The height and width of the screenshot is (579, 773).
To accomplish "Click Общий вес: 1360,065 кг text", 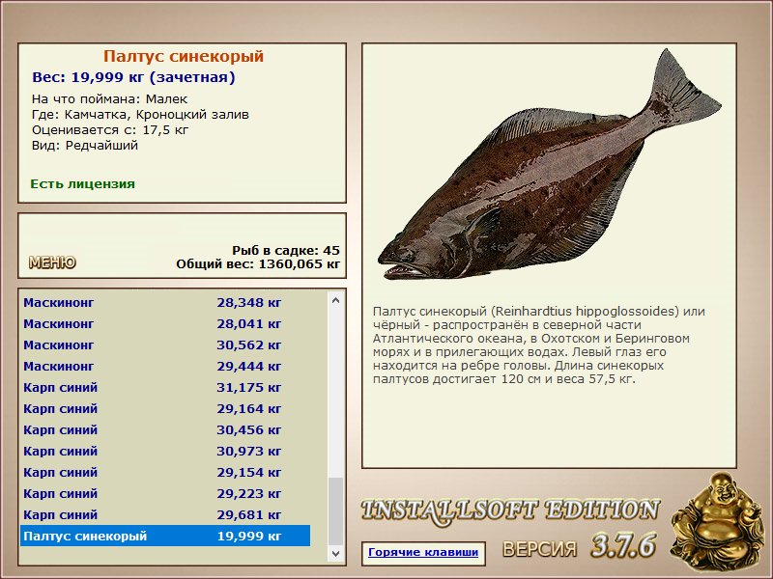I will tap(258, 263).
